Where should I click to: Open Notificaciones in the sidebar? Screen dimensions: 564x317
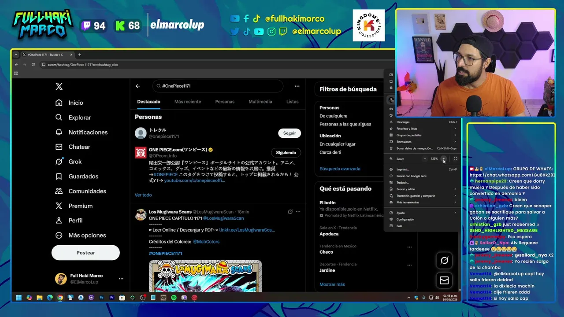(x=82, y=132)
